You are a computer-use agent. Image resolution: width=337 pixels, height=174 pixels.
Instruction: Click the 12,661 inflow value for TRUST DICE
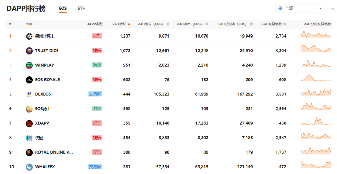click(x=163, y=51)
